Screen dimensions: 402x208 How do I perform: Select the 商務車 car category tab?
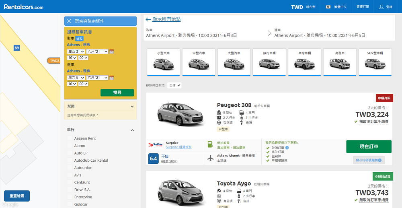point(340,62)
